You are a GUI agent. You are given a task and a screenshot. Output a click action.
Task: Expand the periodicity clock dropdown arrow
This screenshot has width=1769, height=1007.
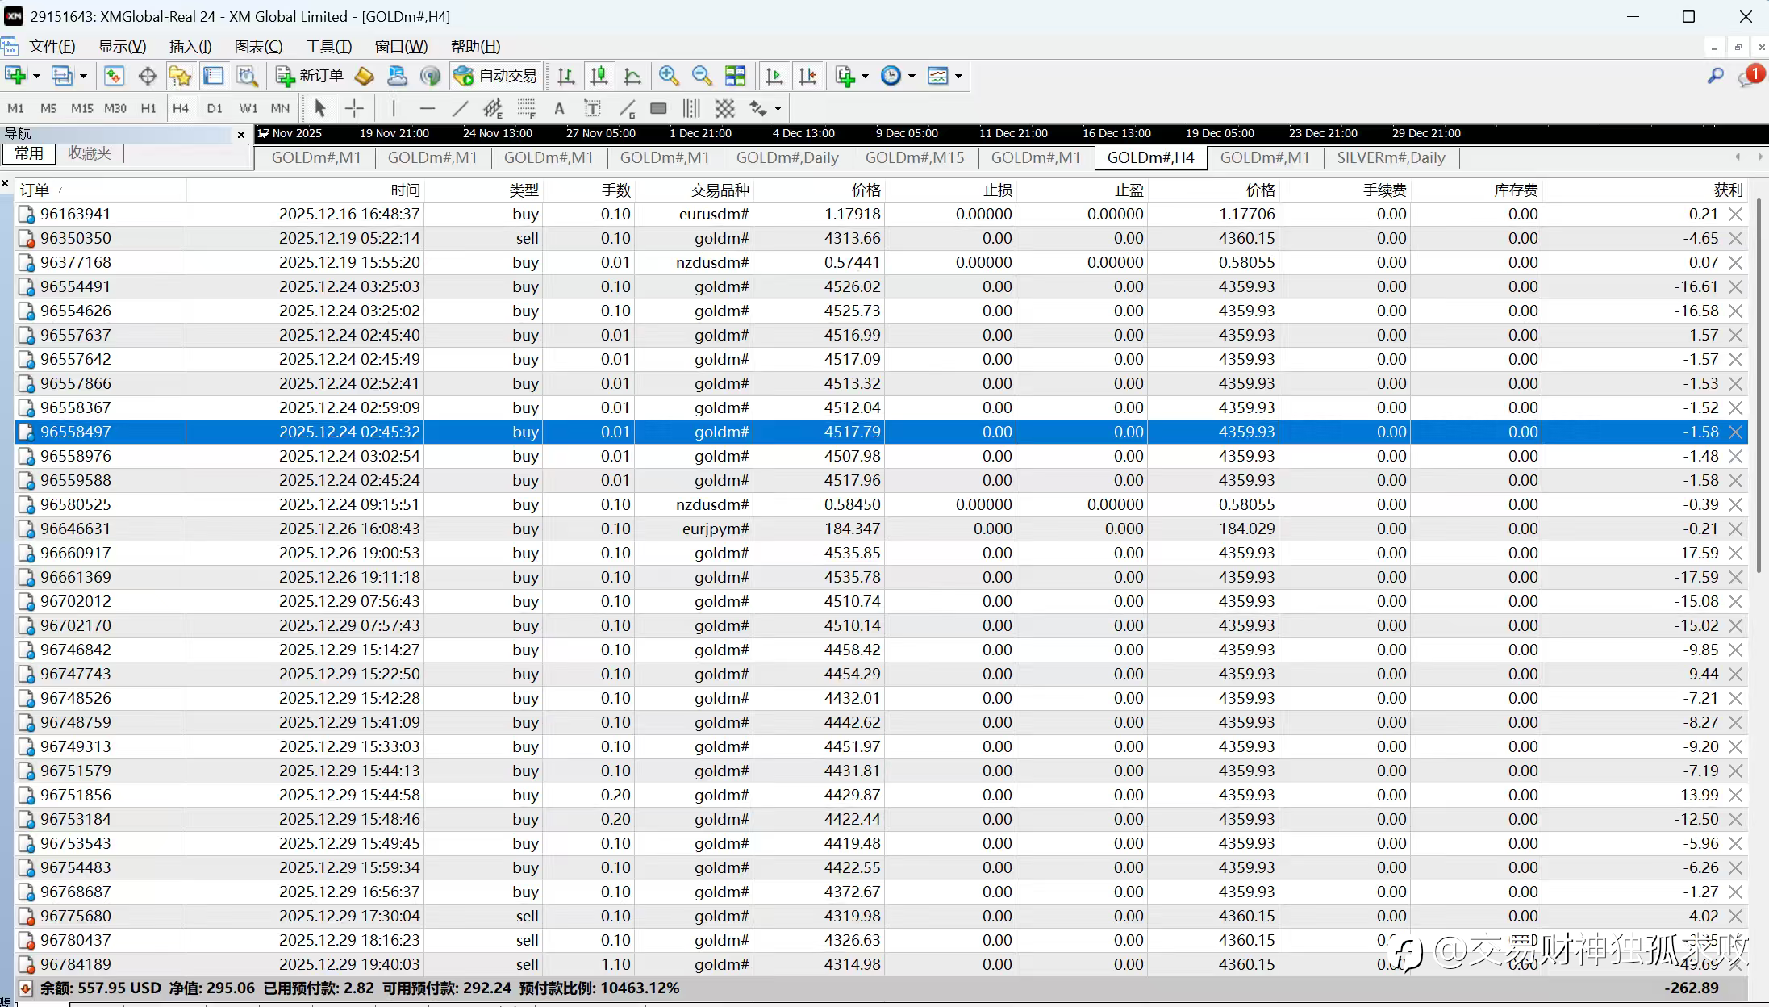click(912, 76)
